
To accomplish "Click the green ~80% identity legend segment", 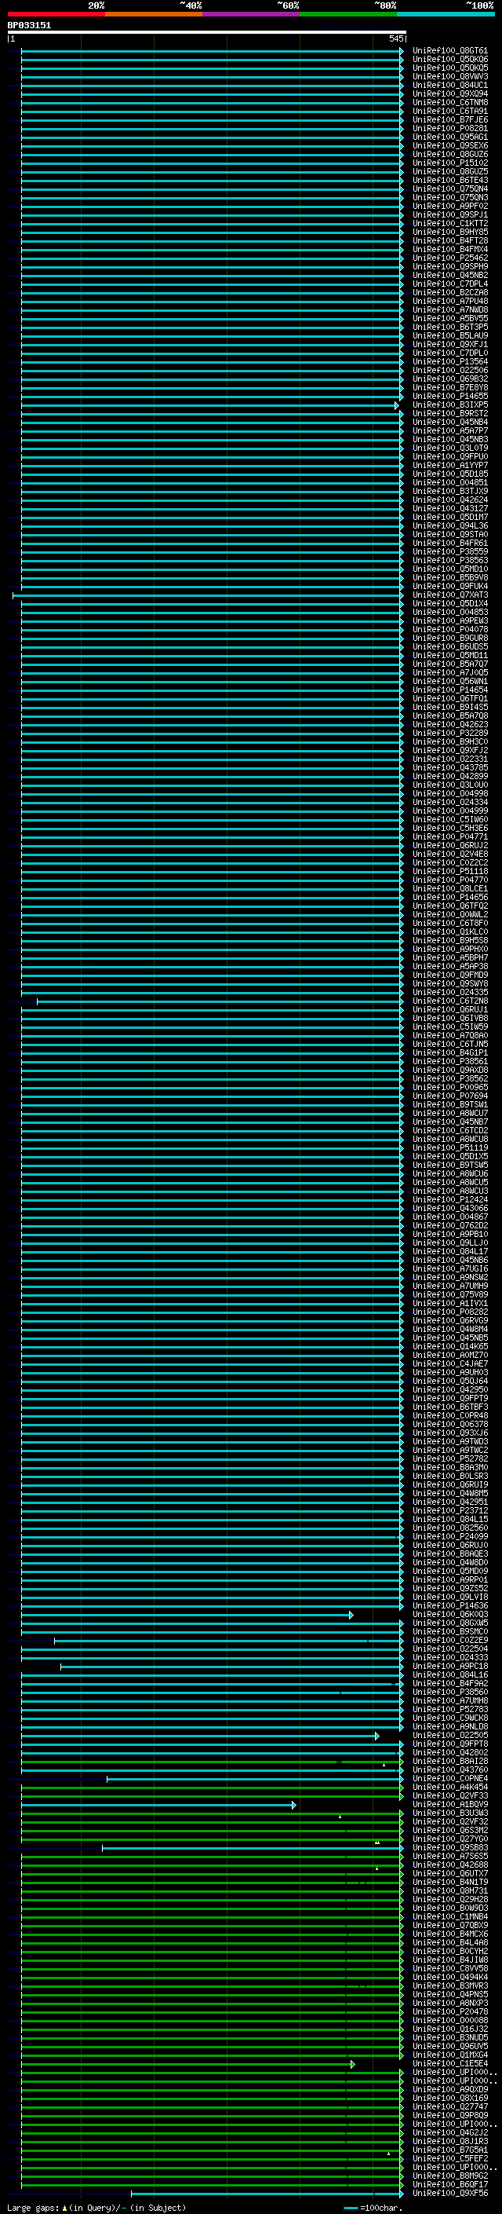I will (348, 14).
